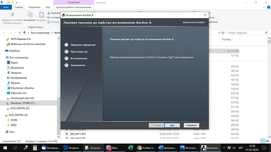Open Dropbox taskbar button

[71, 148]
